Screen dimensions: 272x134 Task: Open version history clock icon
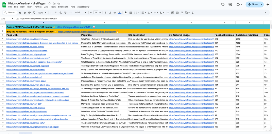[x=223, y=4]
